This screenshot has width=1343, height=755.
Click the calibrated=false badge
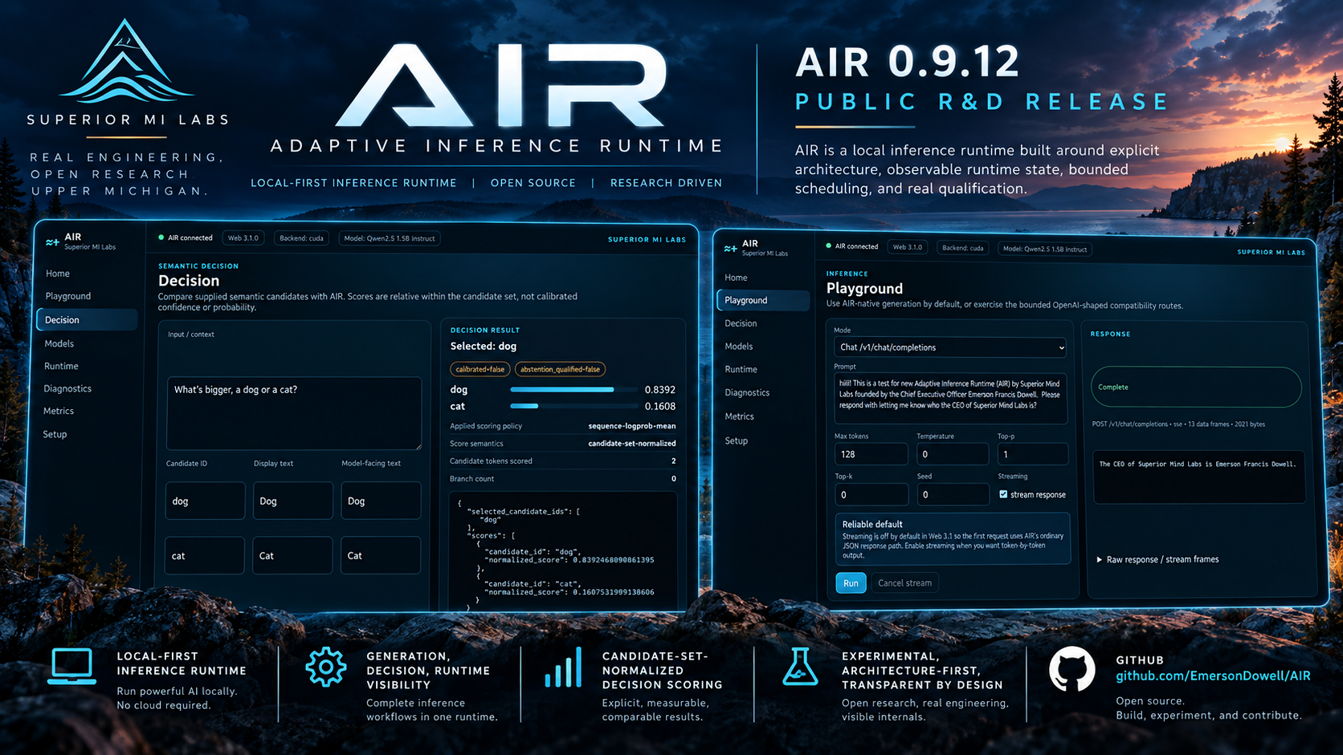point(480,369)
